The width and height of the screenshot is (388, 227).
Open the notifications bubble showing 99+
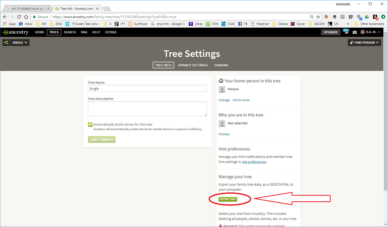tap(346, 31)
